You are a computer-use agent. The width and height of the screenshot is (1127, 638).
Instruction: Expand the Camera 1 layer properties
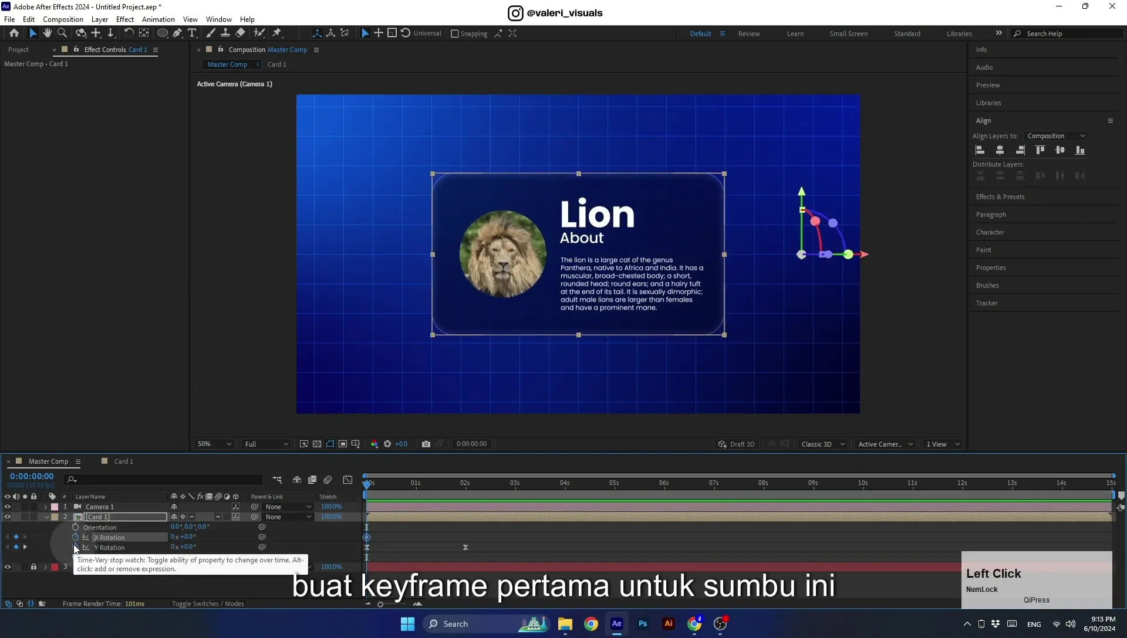pyautogui.click(x=45, y=507)
